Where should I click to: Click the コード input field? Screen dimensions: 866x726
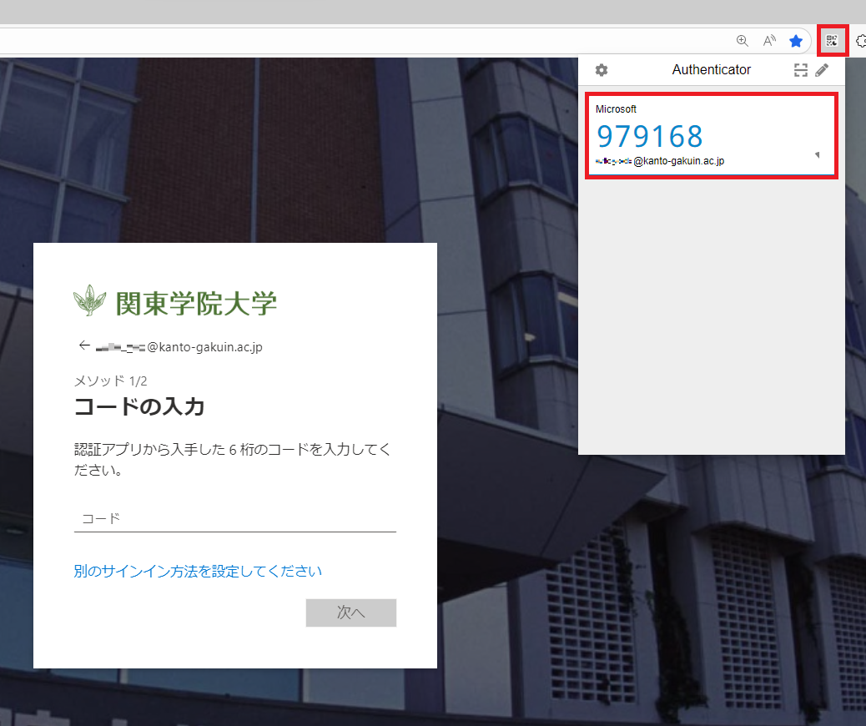tap(234, 518)
